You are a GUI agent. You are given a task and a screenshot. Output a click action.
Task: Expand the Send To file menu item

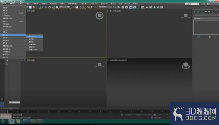coord(13,40)
